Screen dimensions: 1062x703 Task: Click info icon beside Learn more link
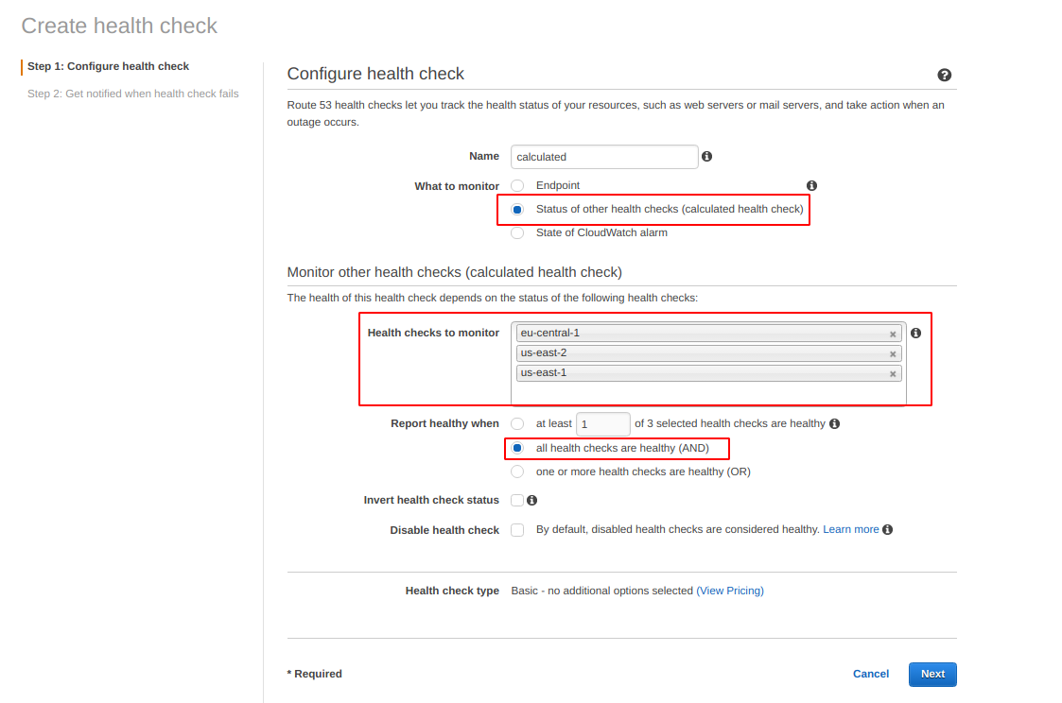pyautogui.click(x=888, y=530)
